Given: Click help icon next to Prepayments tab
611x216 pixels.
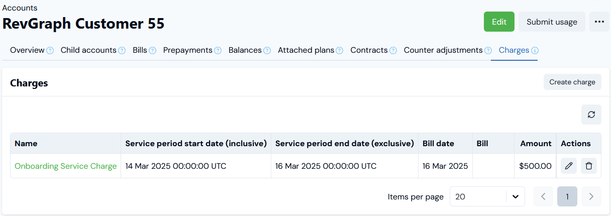Looking at the screenshot, I should tap(218, 51).
